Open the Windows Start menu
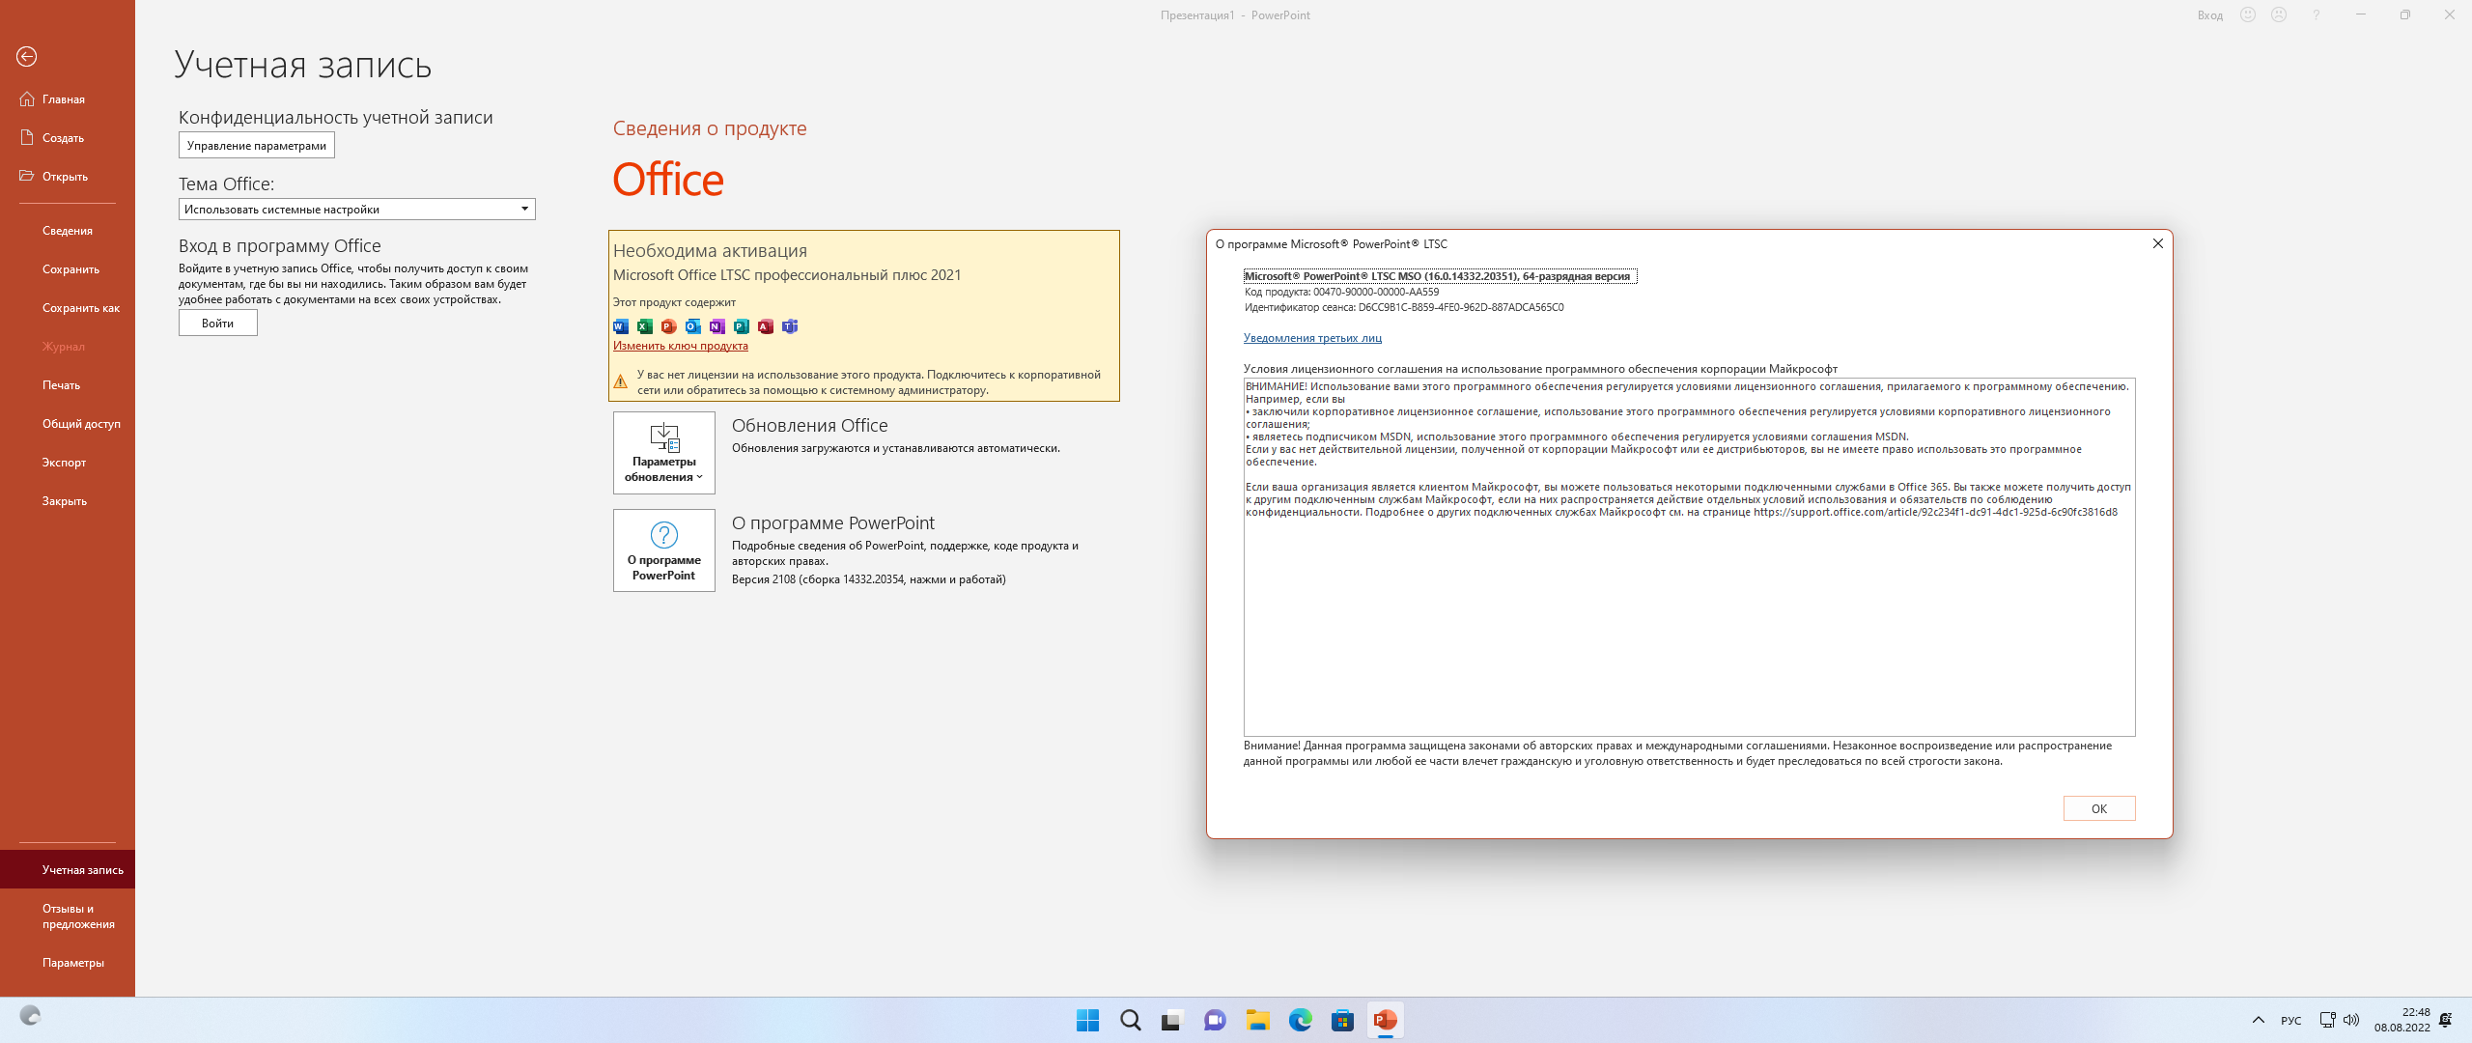Viewport: 2472px width, 1043px height. tap(1087, 1020)
